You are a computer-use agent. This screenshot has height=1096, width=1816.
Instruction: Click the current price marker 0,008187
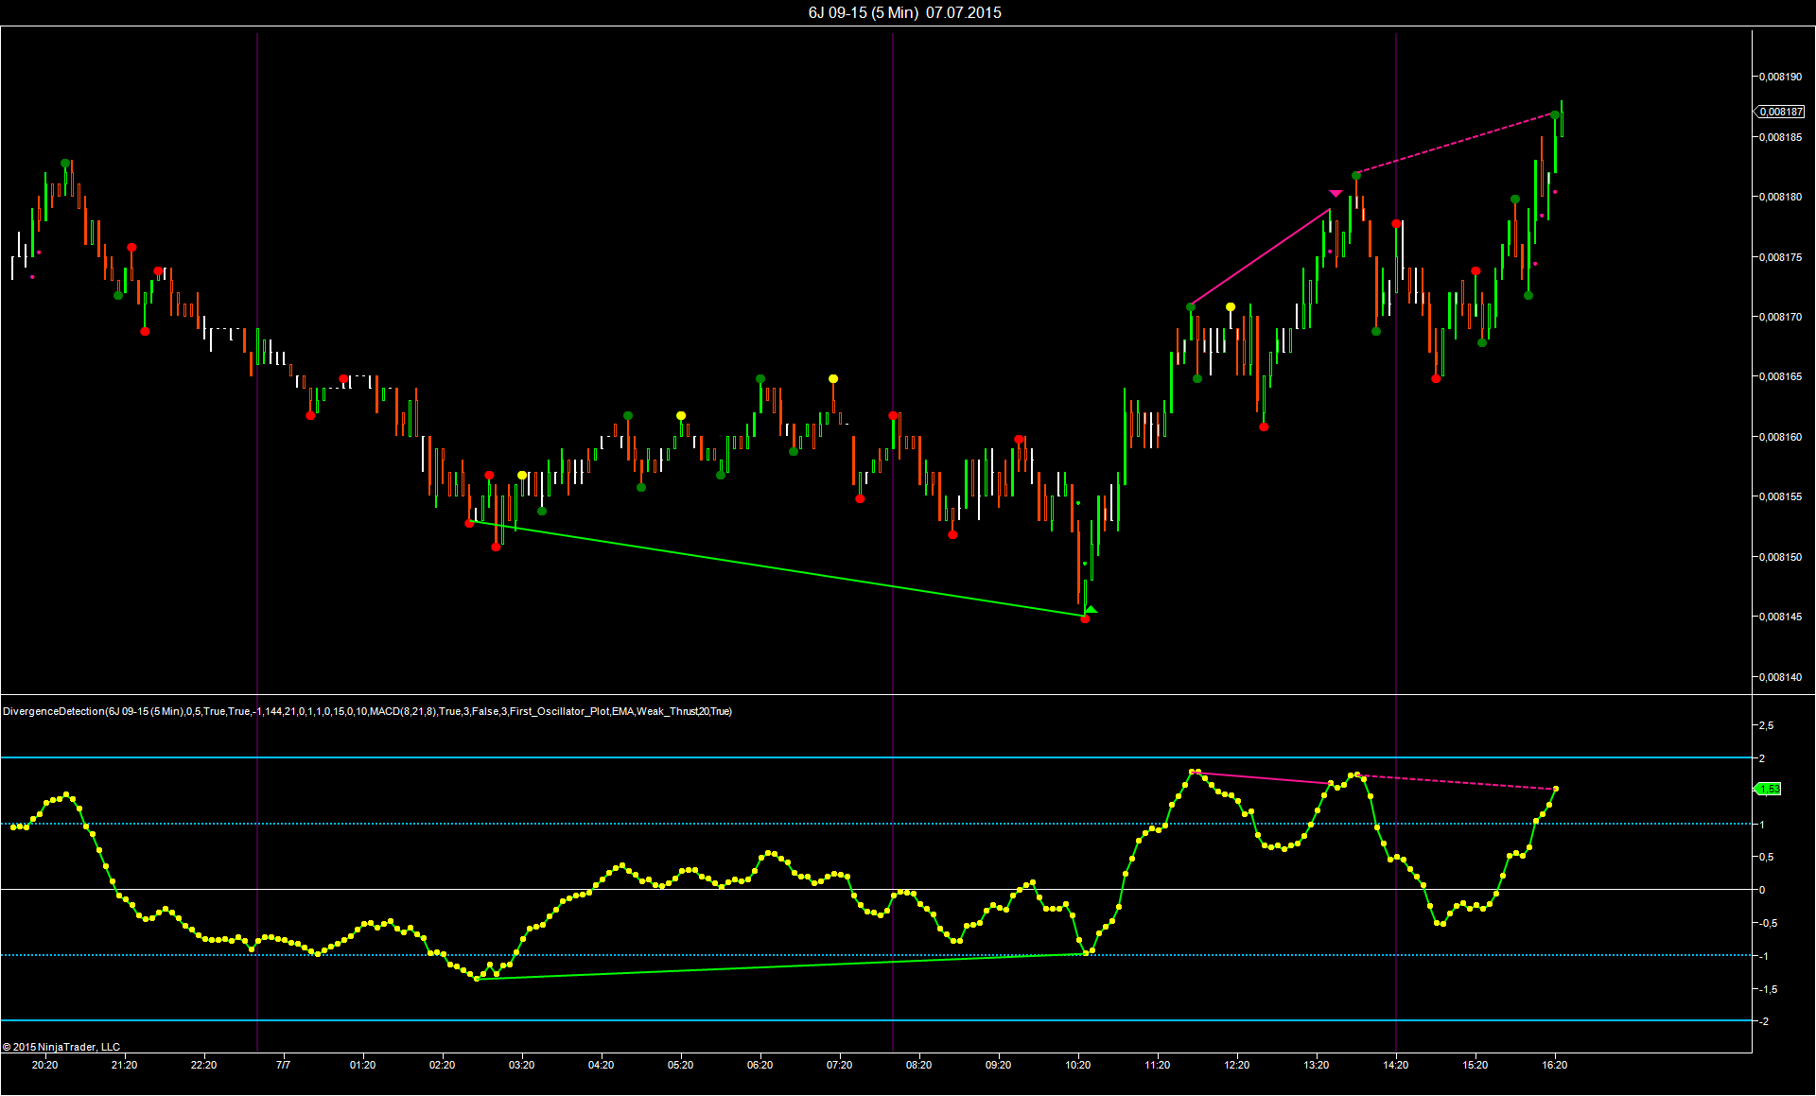point(1780,112)
